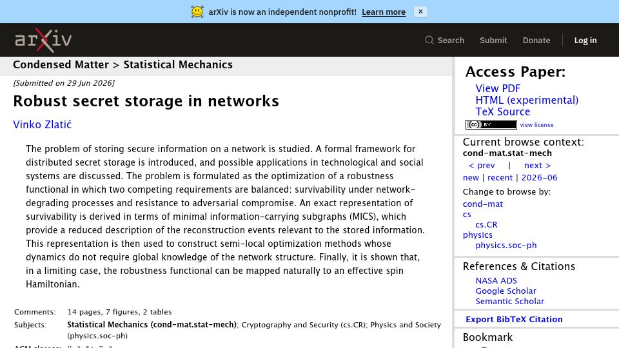Click the paper title 'Robust secret storage in networks'

point(146,101)
